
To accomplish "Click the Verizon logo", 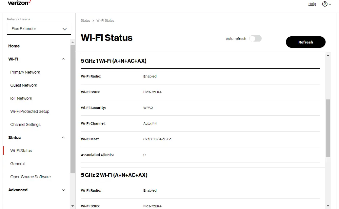I will pyautogui.click(x=18, y=3).
